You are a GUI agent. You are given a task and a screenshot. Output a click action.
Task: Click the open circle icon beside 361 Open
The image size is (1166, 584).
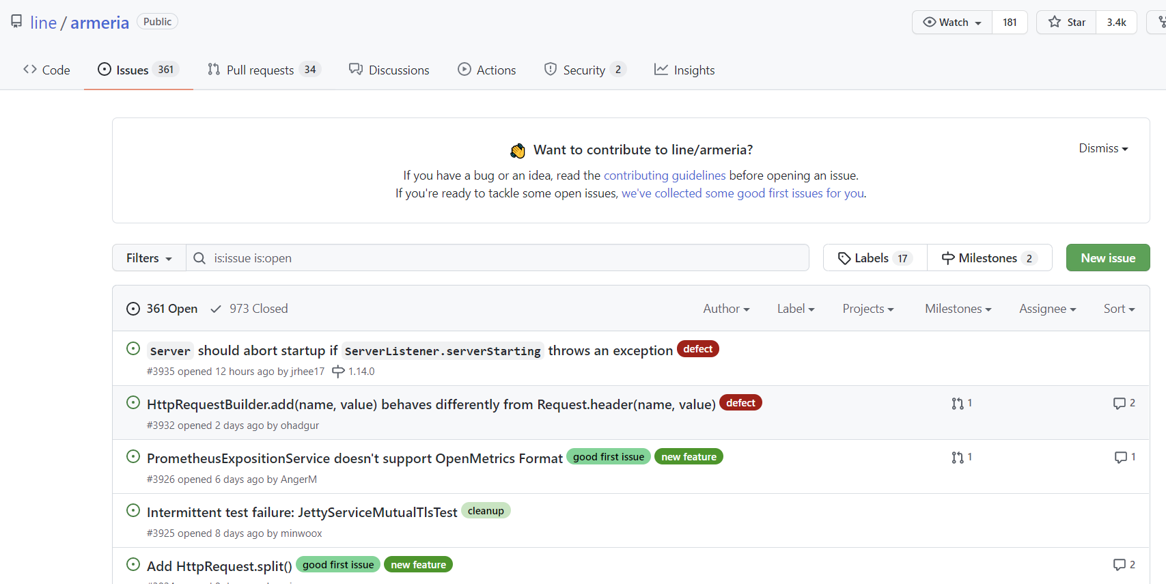click(x=133, y=309)
